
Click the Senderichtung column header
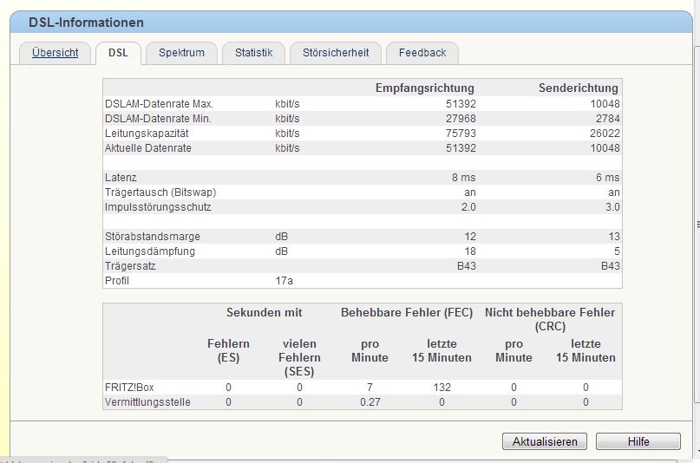578,88
